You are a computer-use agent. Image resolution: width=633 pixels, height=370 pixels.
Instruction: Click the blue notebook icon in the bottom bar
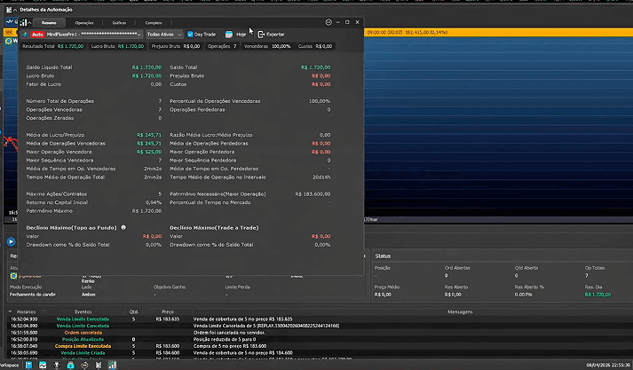tap(28, 366)
